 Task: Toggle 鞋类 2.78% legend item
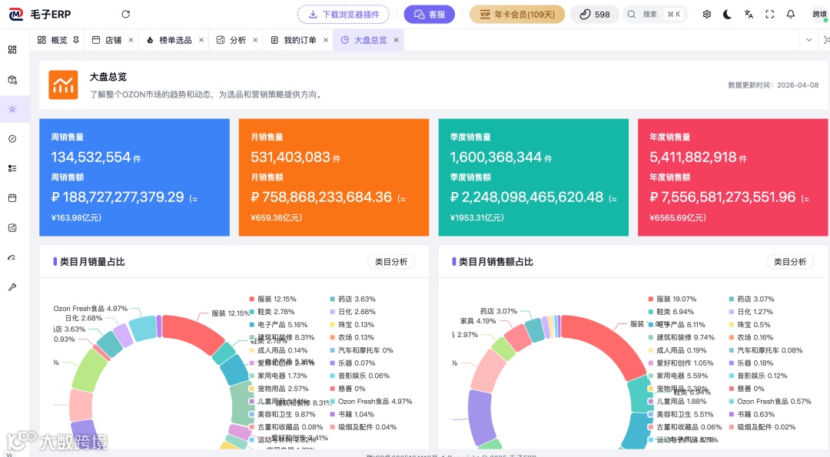[x=272, y=312]
